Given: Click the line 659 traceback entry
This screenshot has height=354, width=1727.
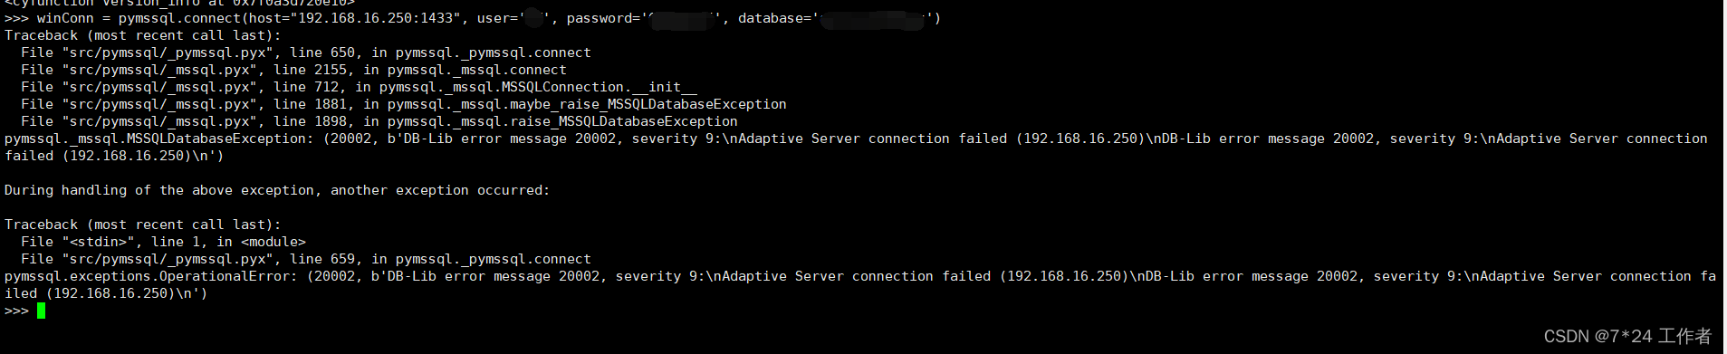Looking at the screenshot, I should pos(306,259).
